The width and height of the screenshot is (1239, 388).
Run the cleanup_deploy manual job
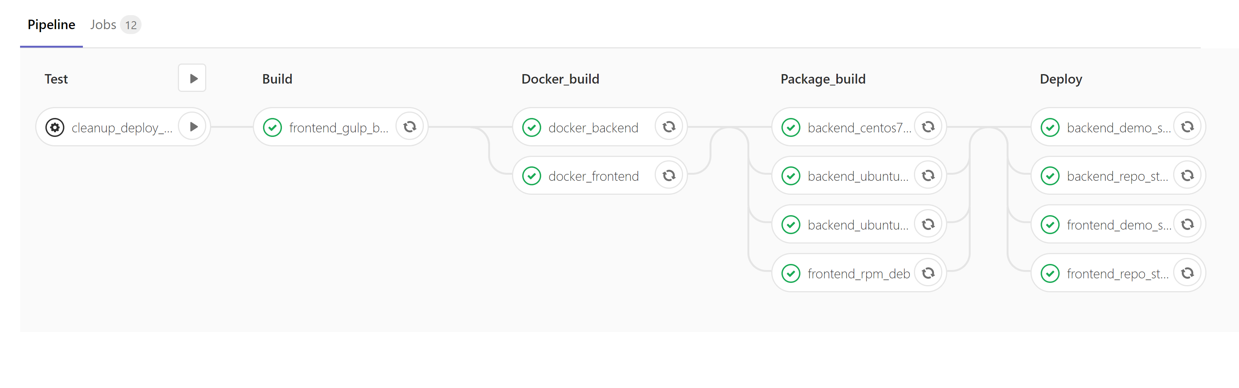pyautogui.click(x=193, y=127)
